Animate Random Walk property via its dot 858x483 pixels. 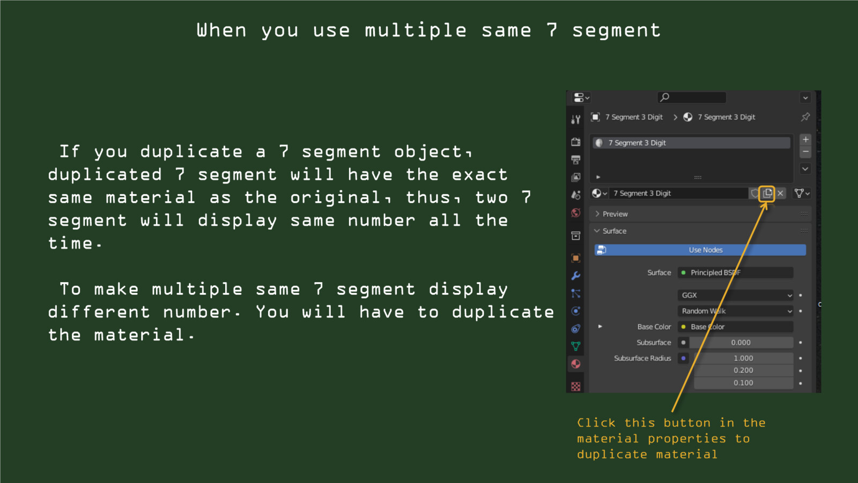tap(801, 311)
